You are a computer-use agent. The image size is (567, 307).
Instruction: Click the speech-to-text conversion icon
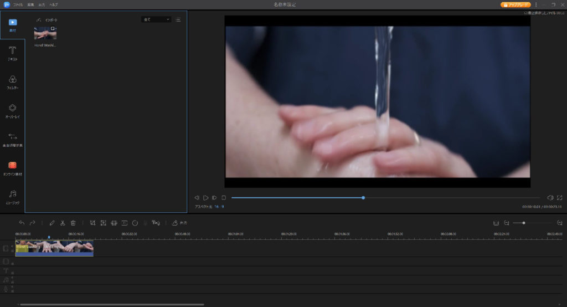click(x=156, y=223)
